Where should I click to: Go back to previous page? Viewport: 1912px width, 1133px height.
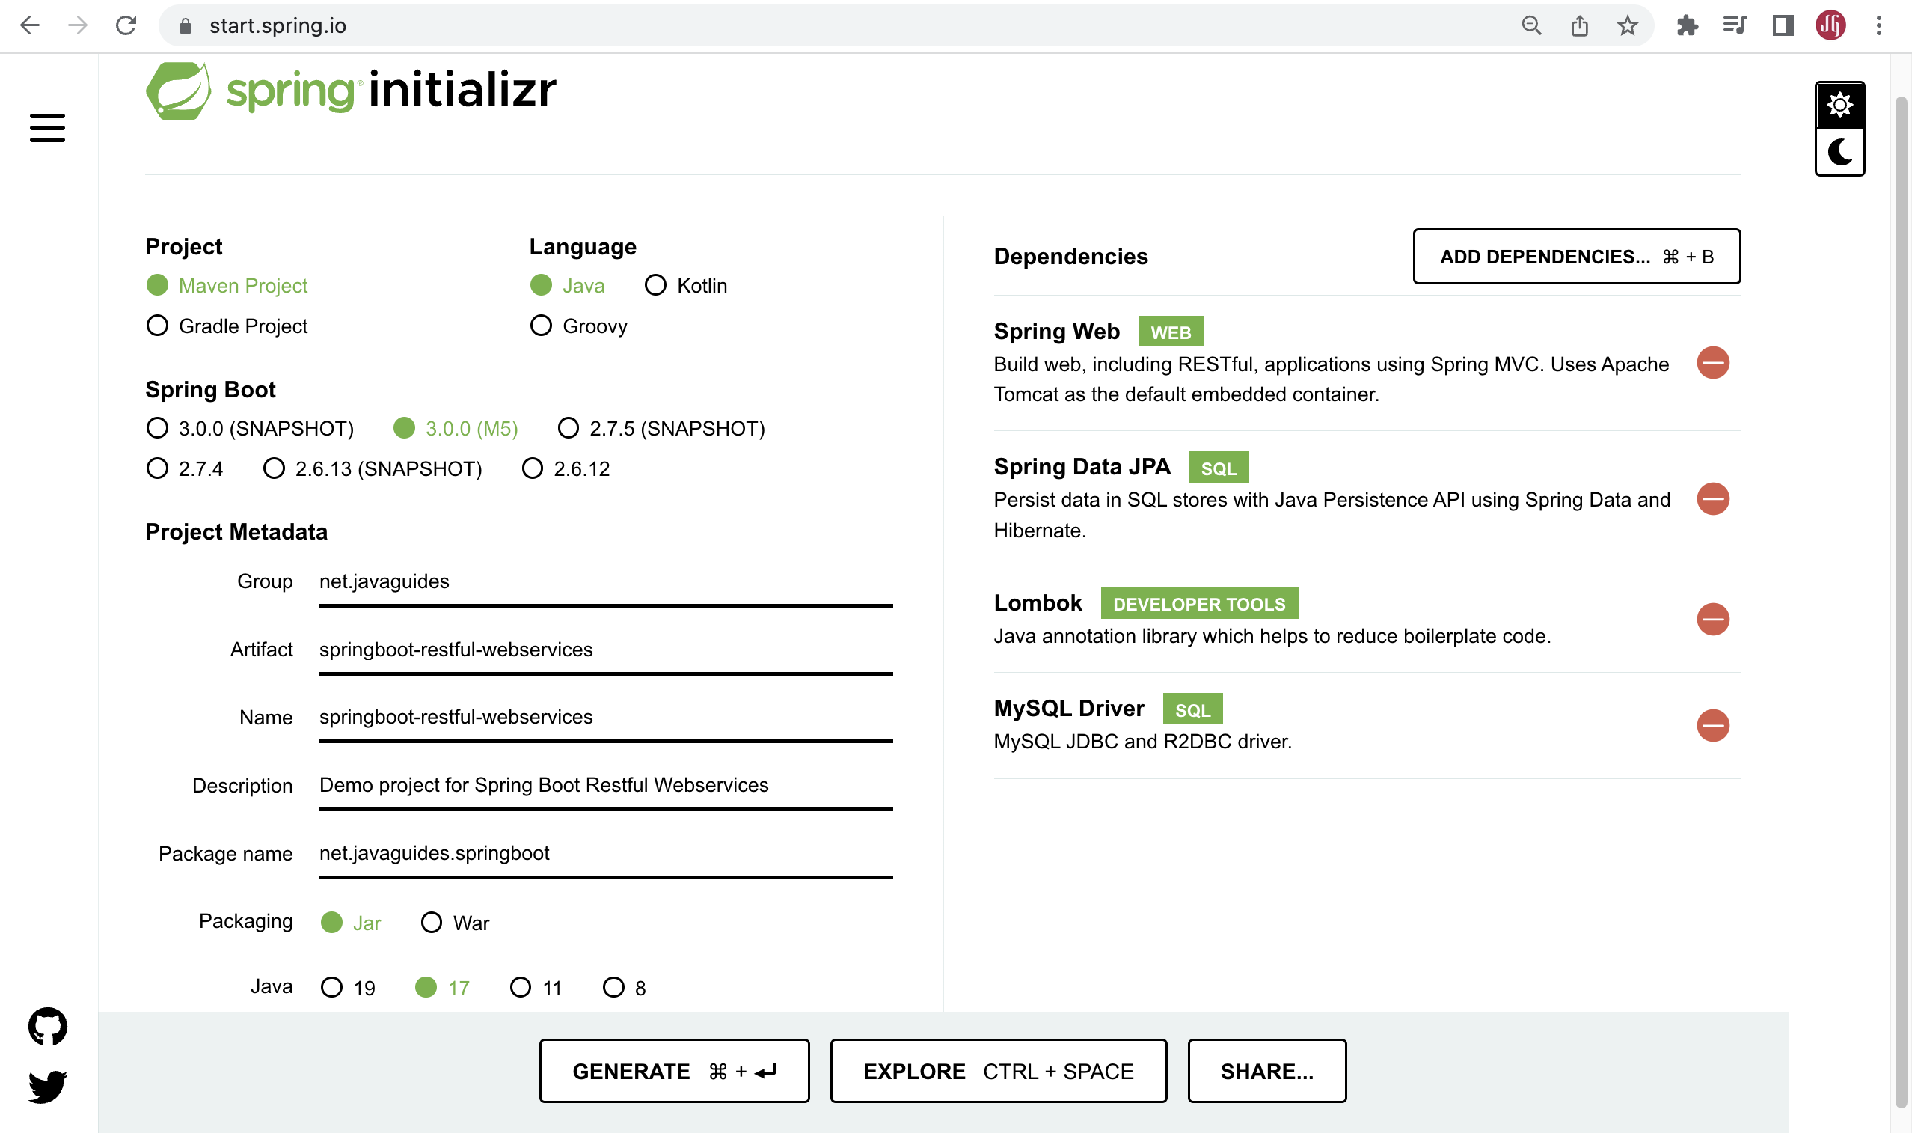(x=30, y=25)
